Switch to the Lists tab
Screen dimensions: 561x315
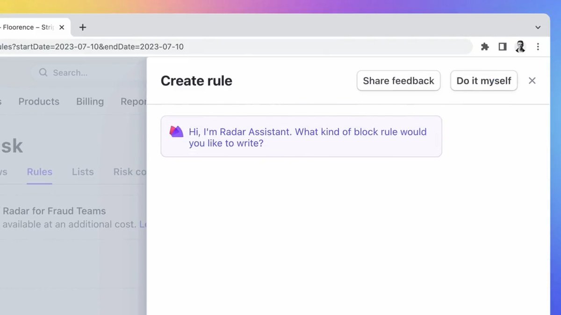click(83, 172)
